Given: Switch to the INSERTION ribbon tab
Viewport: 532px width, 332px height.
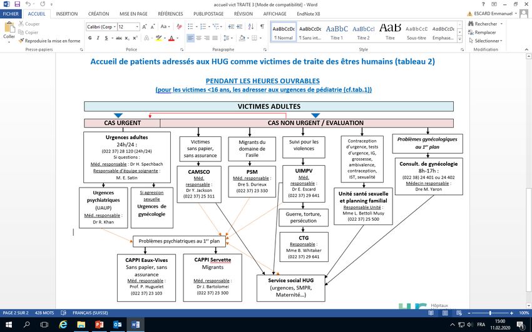Looking at the screenshot, I should (67, 13).
